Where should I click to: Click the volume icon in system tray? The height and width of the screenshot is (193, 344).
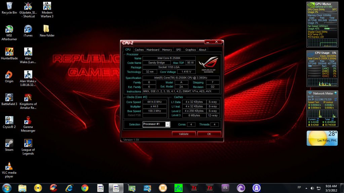312,188
